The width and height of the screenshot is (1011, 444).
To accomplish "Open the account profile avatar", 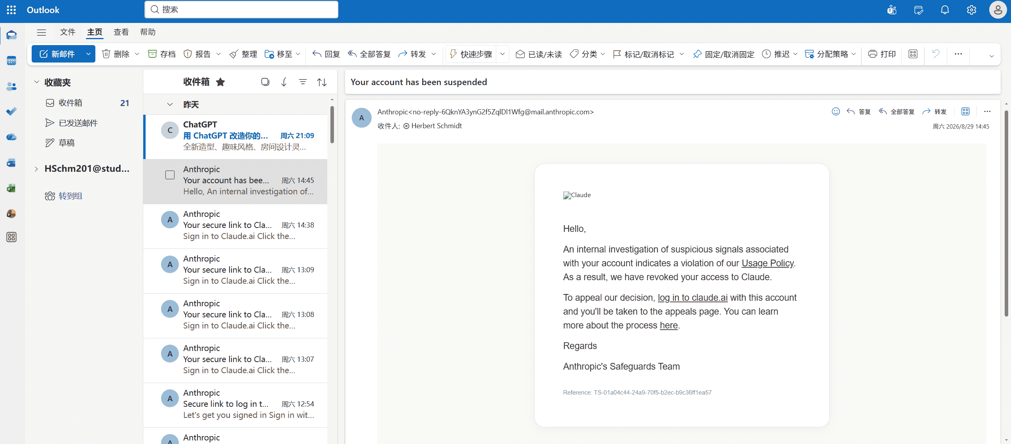I will [998, 10].
